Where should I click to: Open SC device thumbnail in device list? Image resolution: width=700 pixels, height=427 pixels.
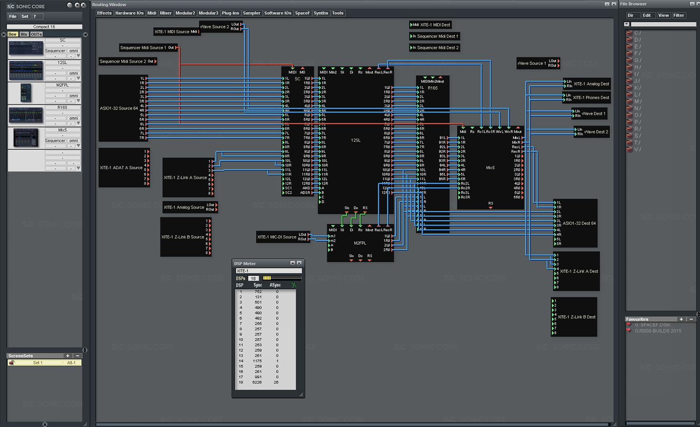click(26, 48)
